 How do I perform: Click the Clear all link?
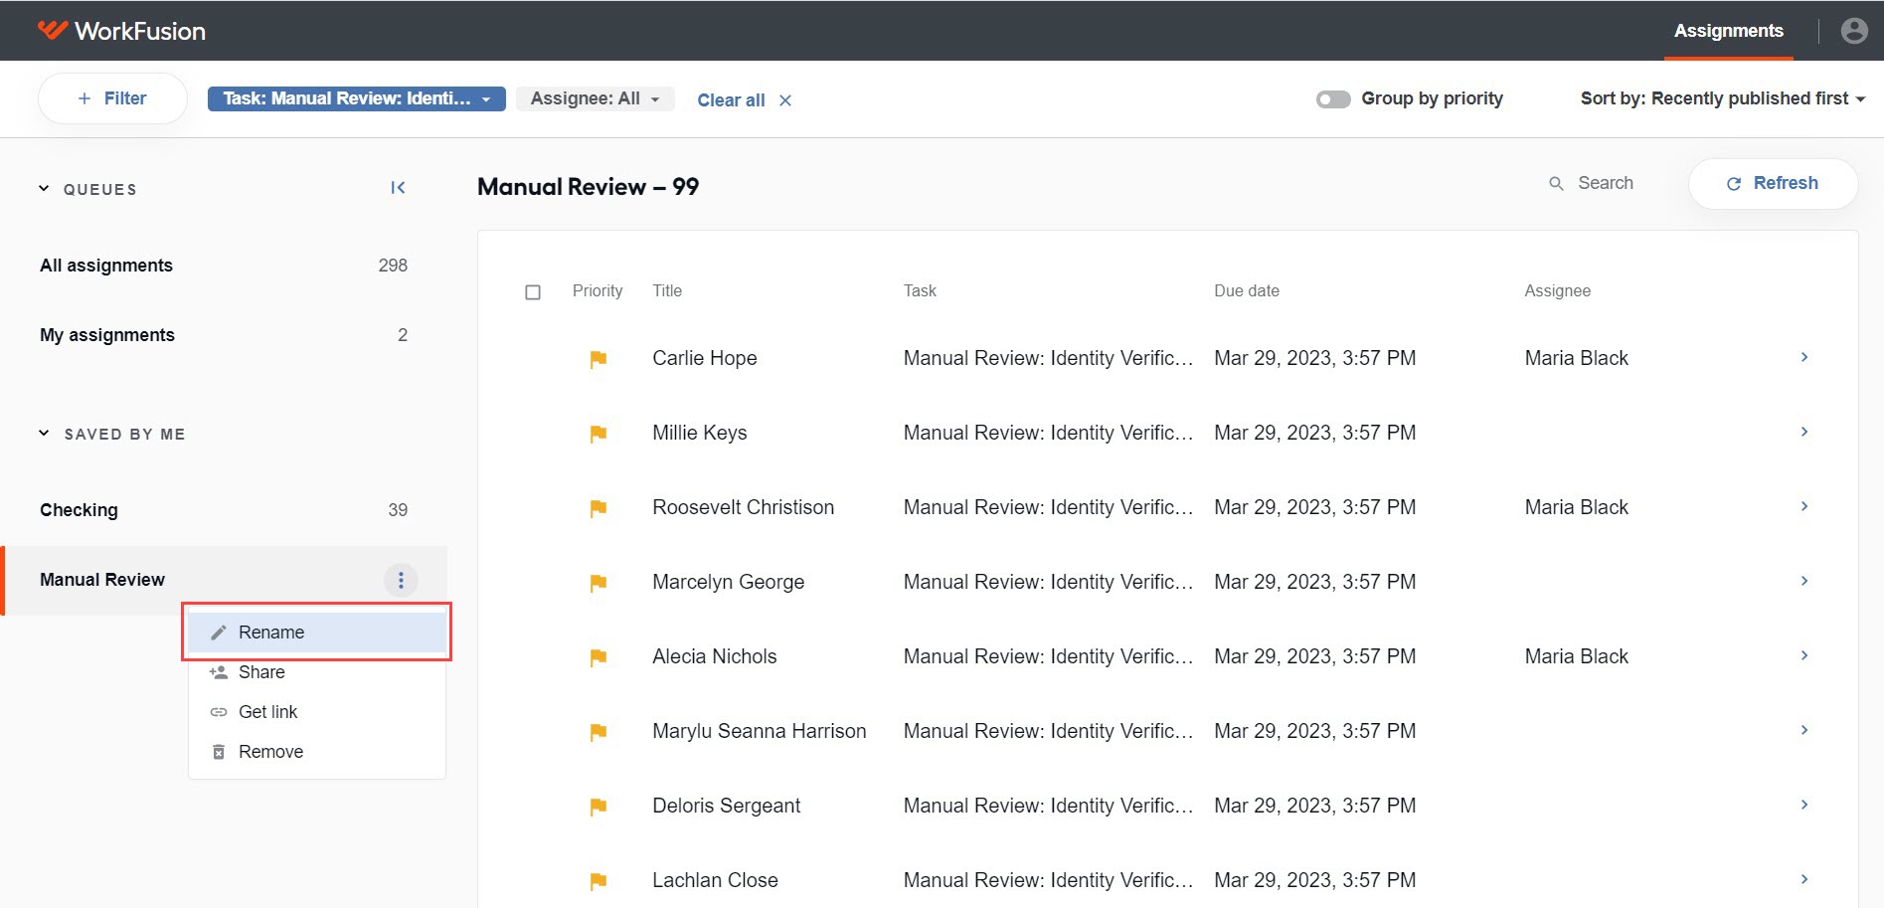point(731,100)
